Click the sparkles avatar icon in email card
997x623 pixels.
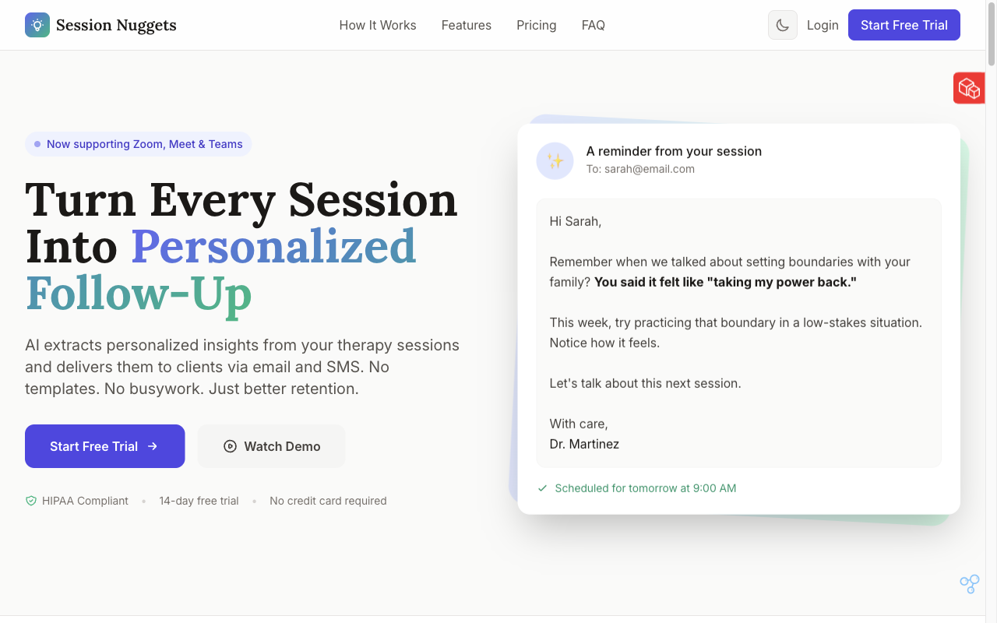point(555,161)
